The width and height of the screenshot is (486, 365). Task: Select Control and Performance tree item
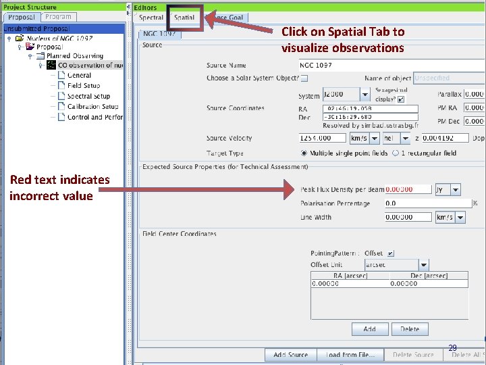[x=95, y=117]
